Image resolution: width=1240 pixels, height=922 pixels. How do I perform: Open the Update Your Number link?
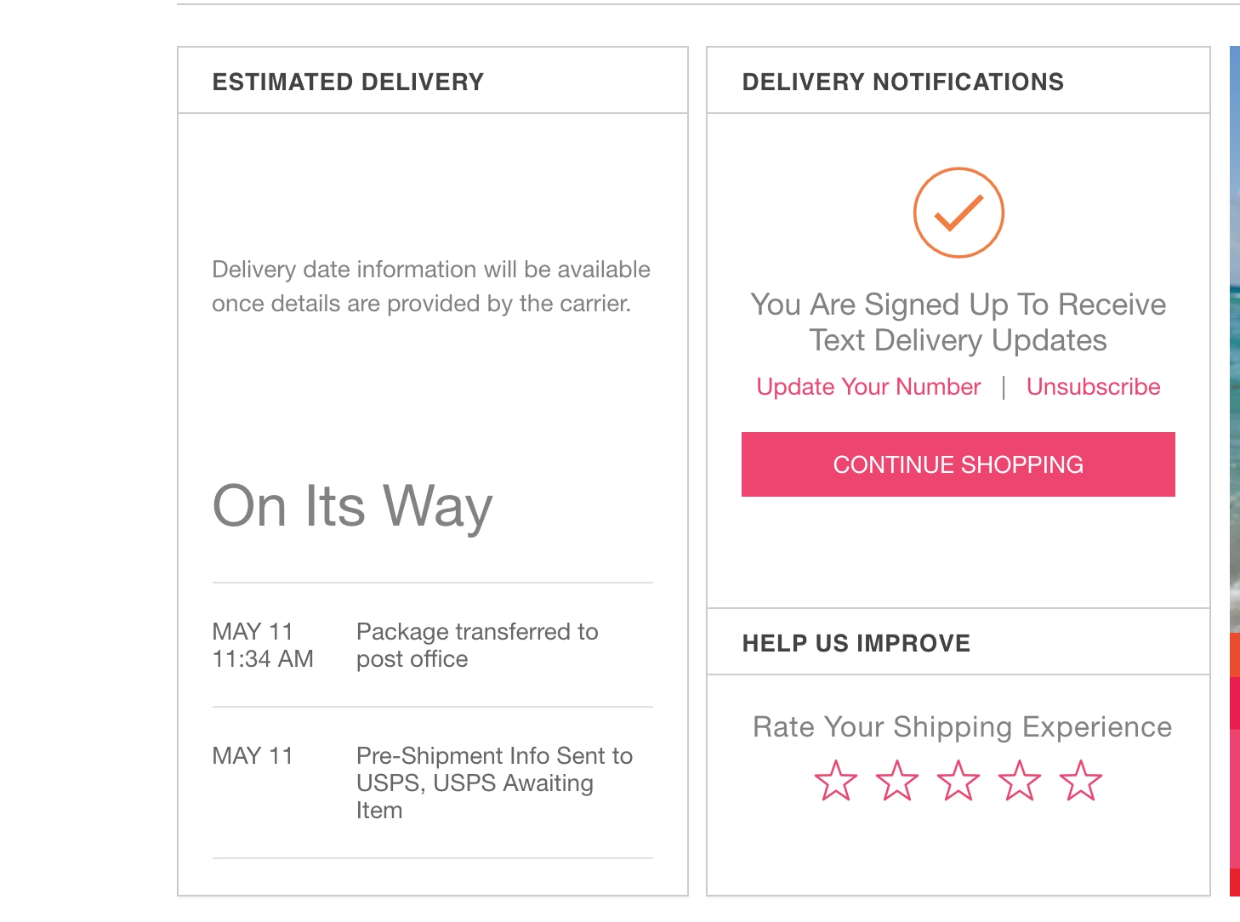tap(868, 387)
